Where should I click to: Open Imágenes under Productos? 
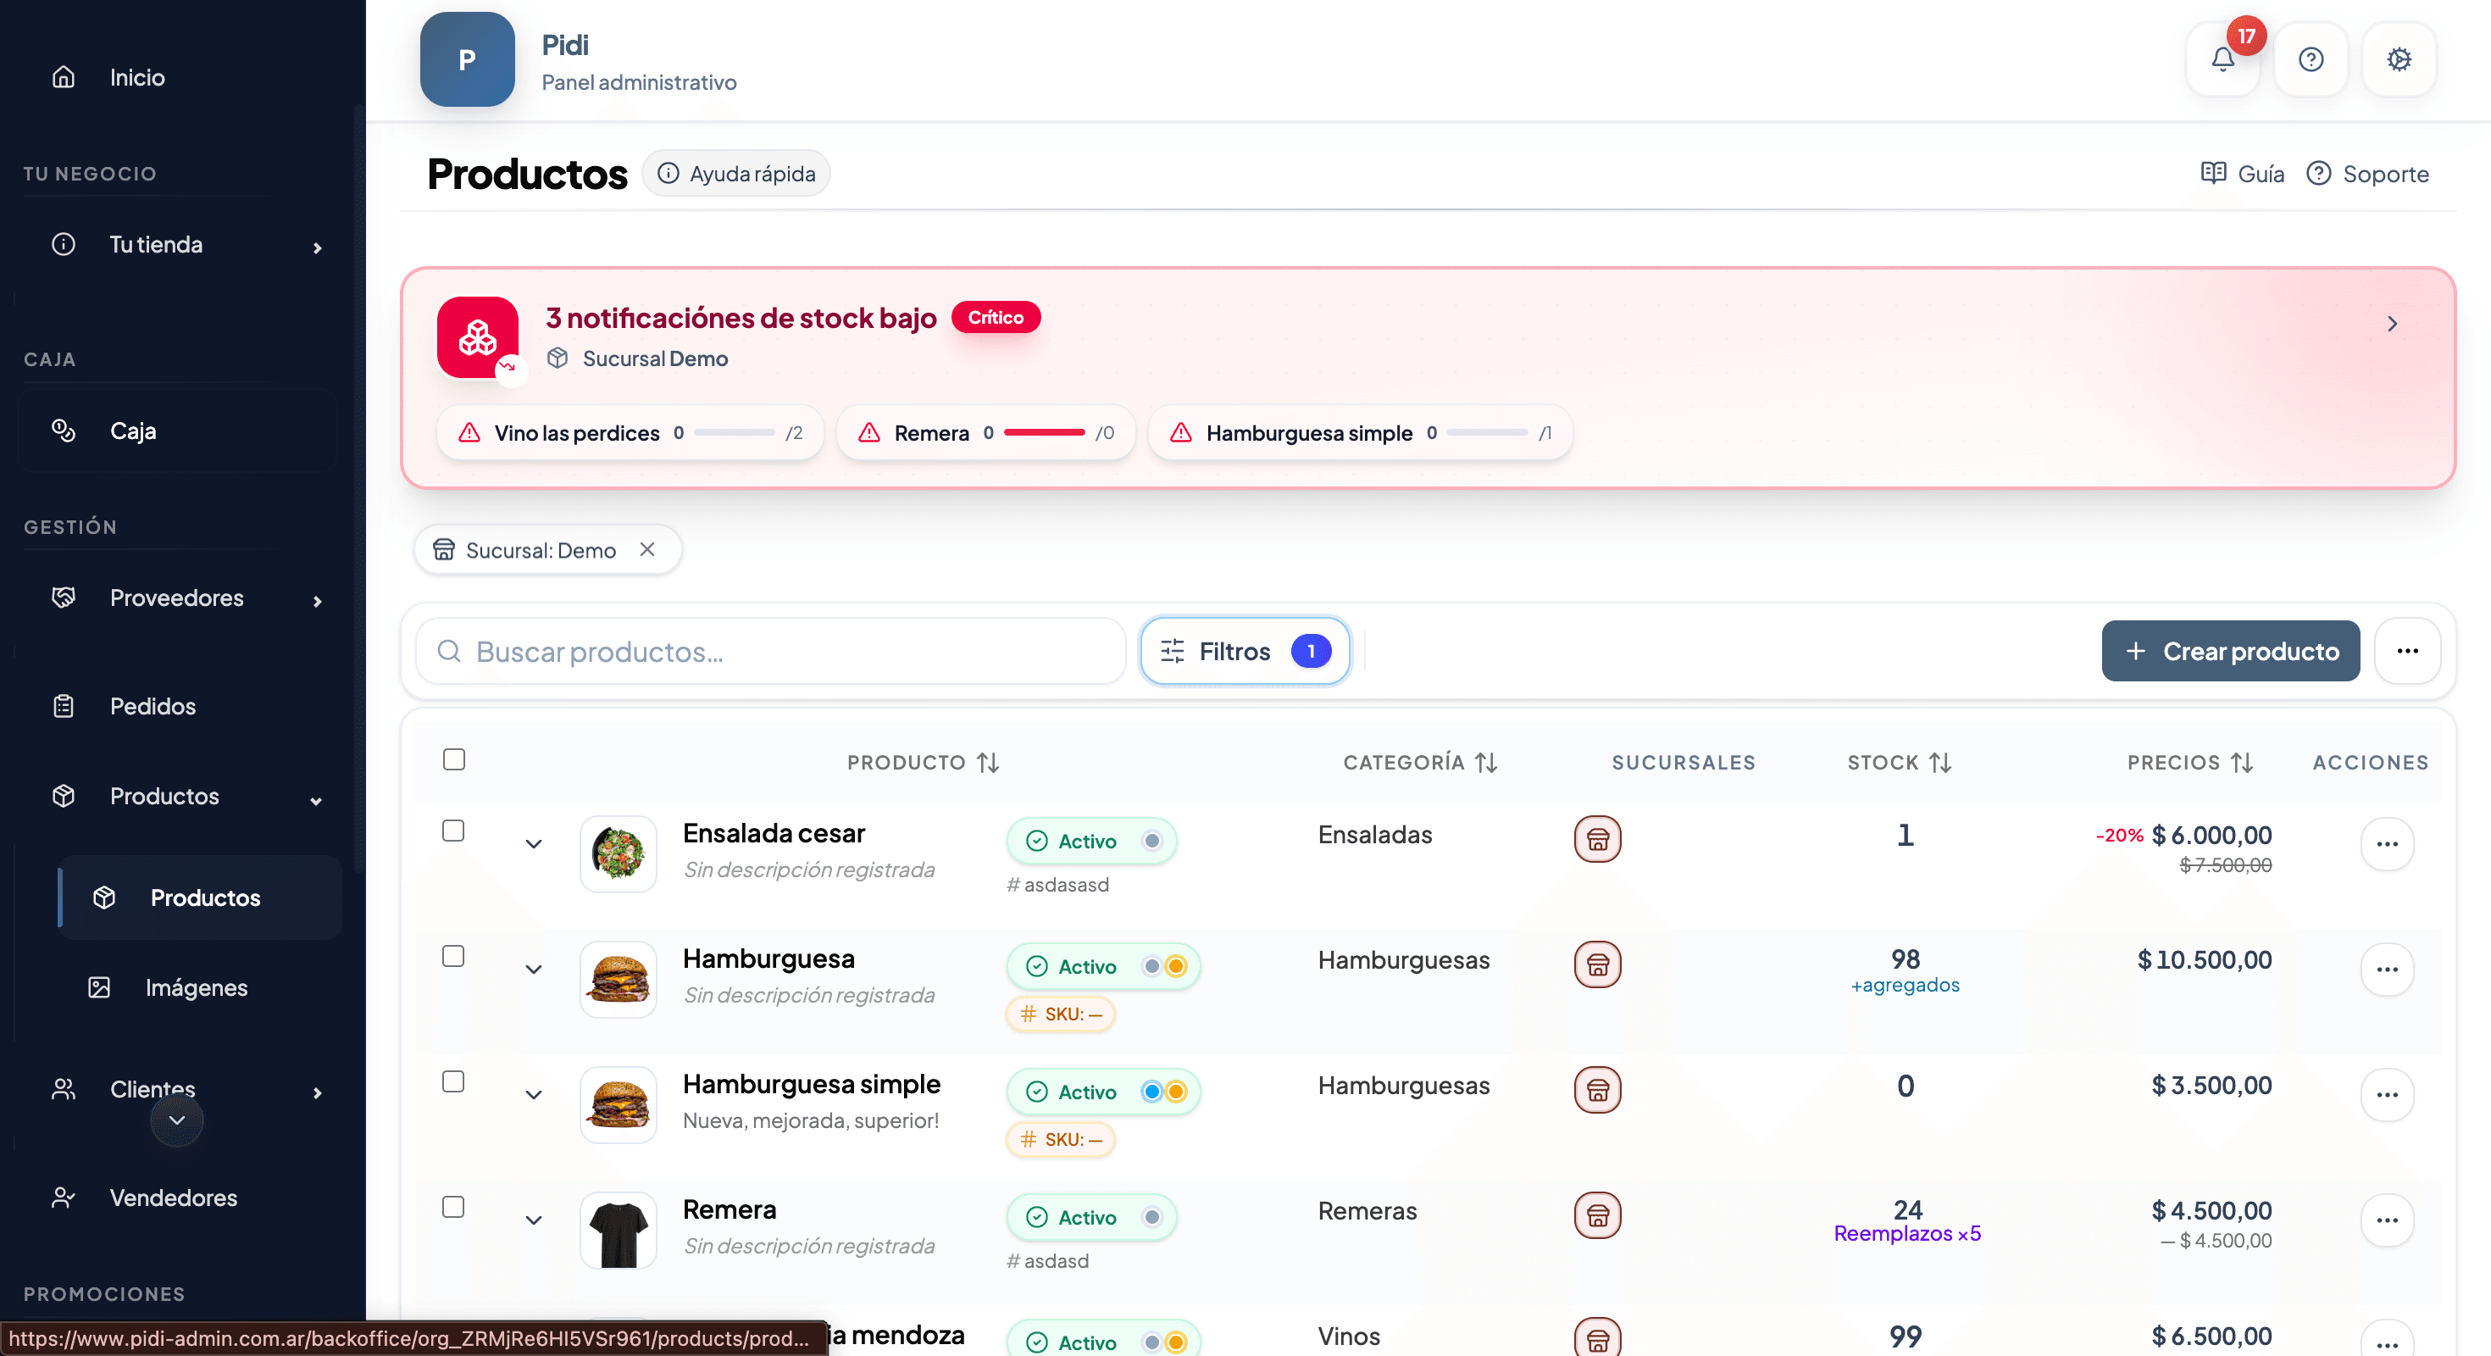pos(197,987)
